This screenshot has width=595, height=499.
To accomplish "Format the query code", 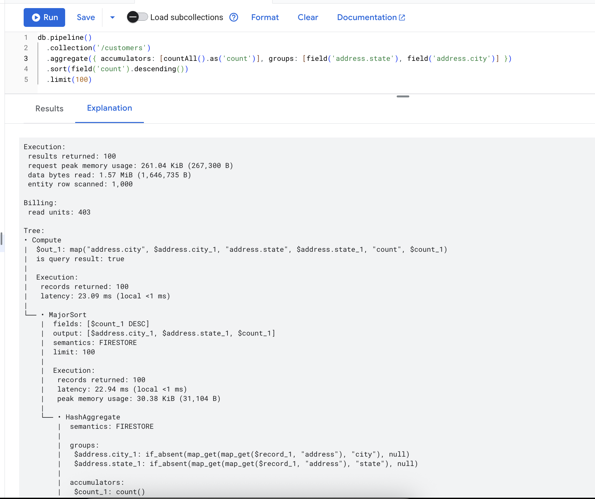I will click(x=264, y=17).
